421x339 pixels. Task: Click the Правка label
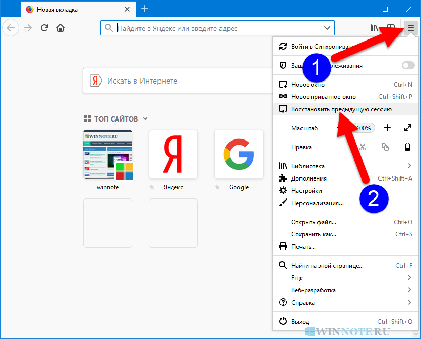point(301,147)
